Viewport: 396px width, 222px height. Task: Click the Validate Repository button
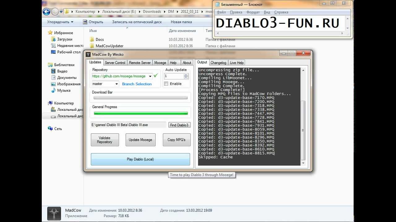tap(105, 140)
